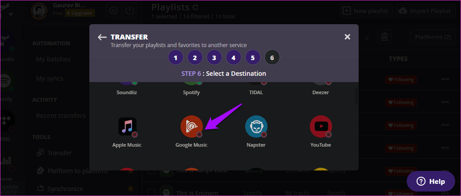Open settings gear icon
This screenshot has height=196, width=461.
[113, 11]
